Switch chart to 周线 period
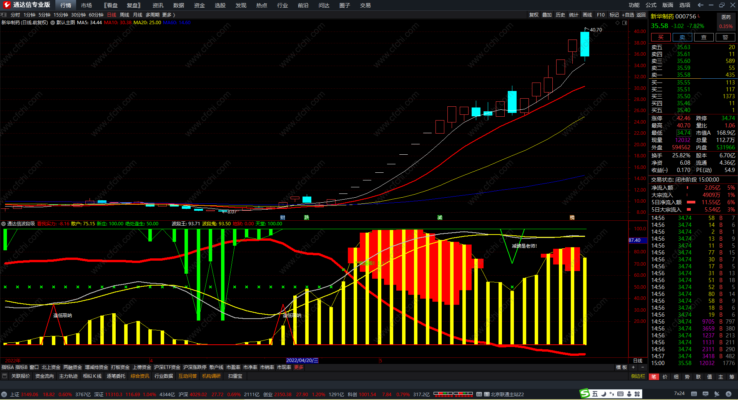 [125, 15]
